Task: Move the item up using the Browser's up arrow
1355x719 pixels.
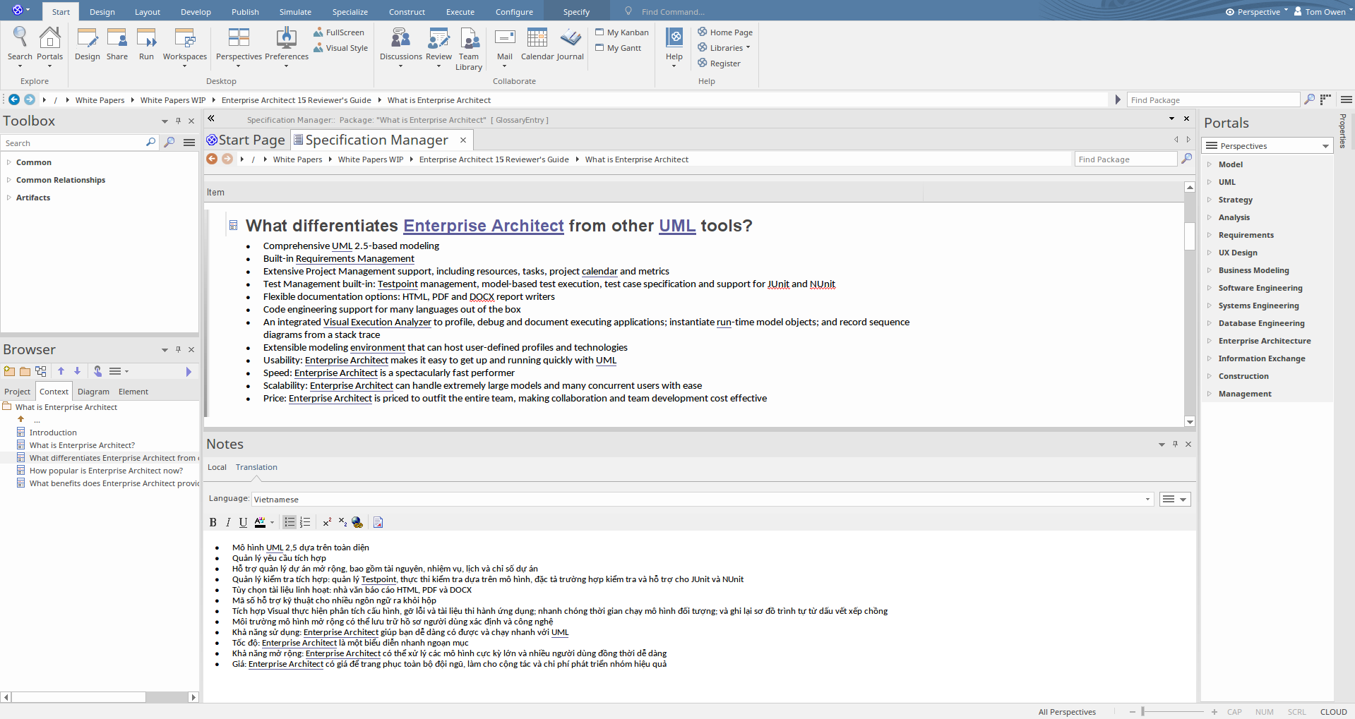Action: (x=61, y=371)
